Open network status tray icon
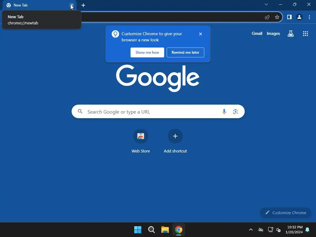 pos(270,230)
